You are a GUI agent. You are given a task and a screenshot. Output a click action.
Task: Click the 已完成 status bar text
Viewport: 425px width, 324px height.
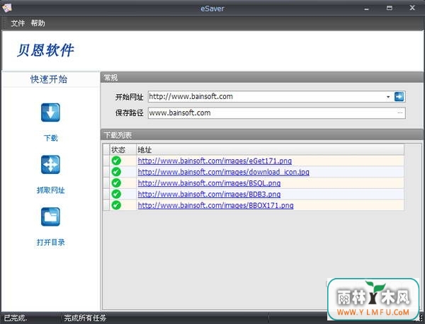(x=15, y=318)
